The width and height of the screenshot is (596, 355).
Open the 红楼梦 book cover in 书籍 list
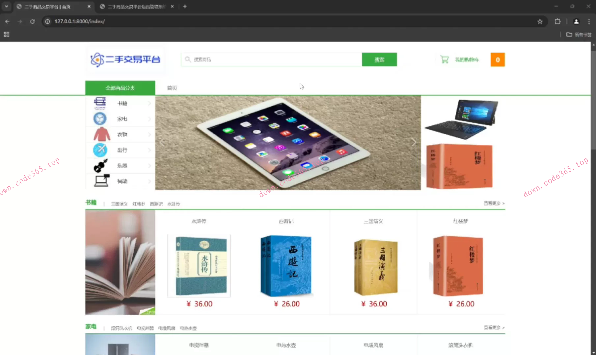458,266
